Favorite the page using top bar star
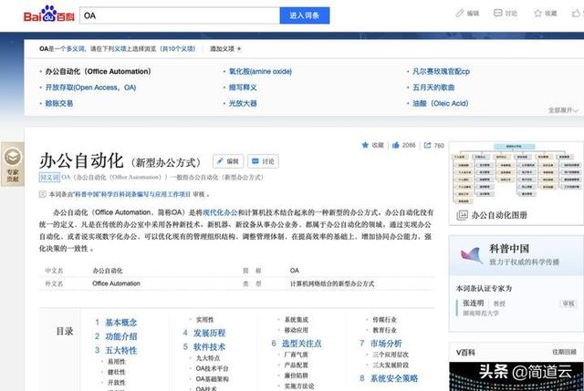The image size is (584, 391). coord(537,15)
